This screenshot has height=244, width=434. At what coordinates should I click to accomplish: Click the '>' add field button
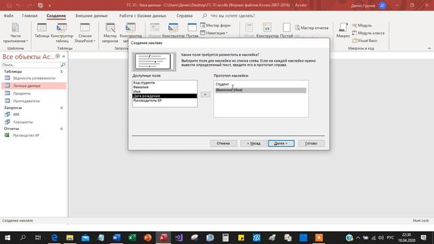tap(205, 95)
